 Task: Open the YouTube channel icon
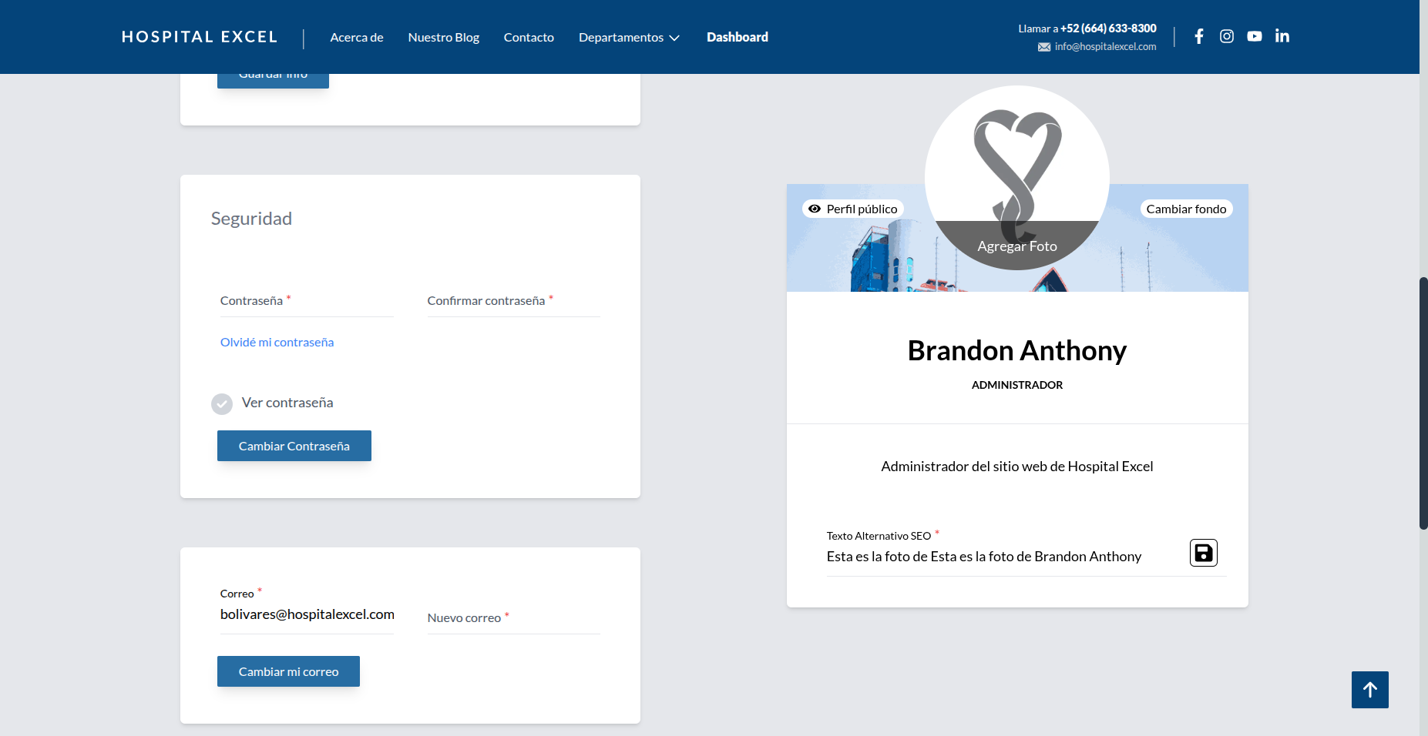coord(1254,36)
